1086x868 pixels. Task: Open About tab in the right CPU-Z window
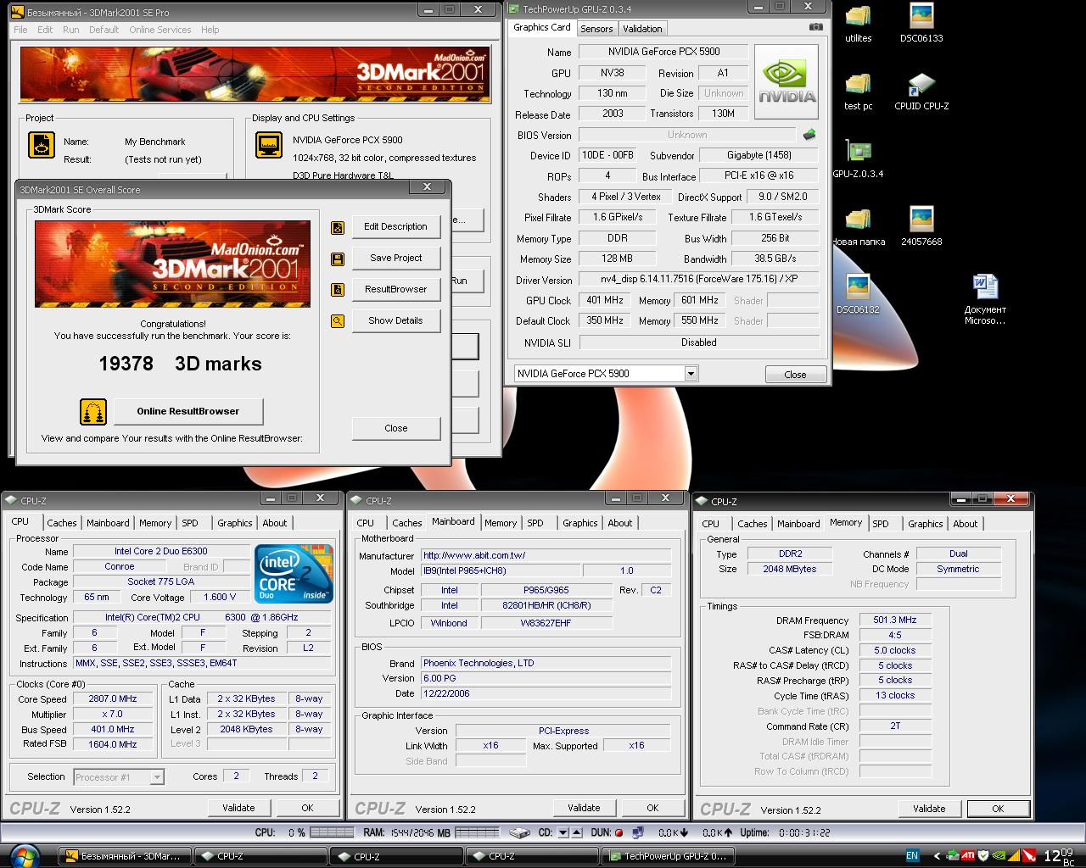coord(966,524)
